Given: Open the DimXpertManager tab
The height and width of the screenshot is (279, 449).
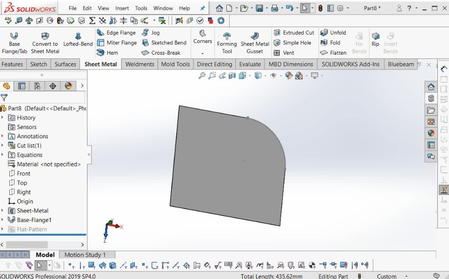Looking at the screenshot, I should tap(53, 86).
